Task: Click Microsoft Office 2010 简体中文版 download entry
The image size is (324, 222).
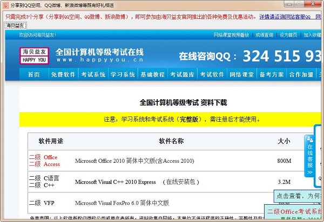Action: point(134,161)
